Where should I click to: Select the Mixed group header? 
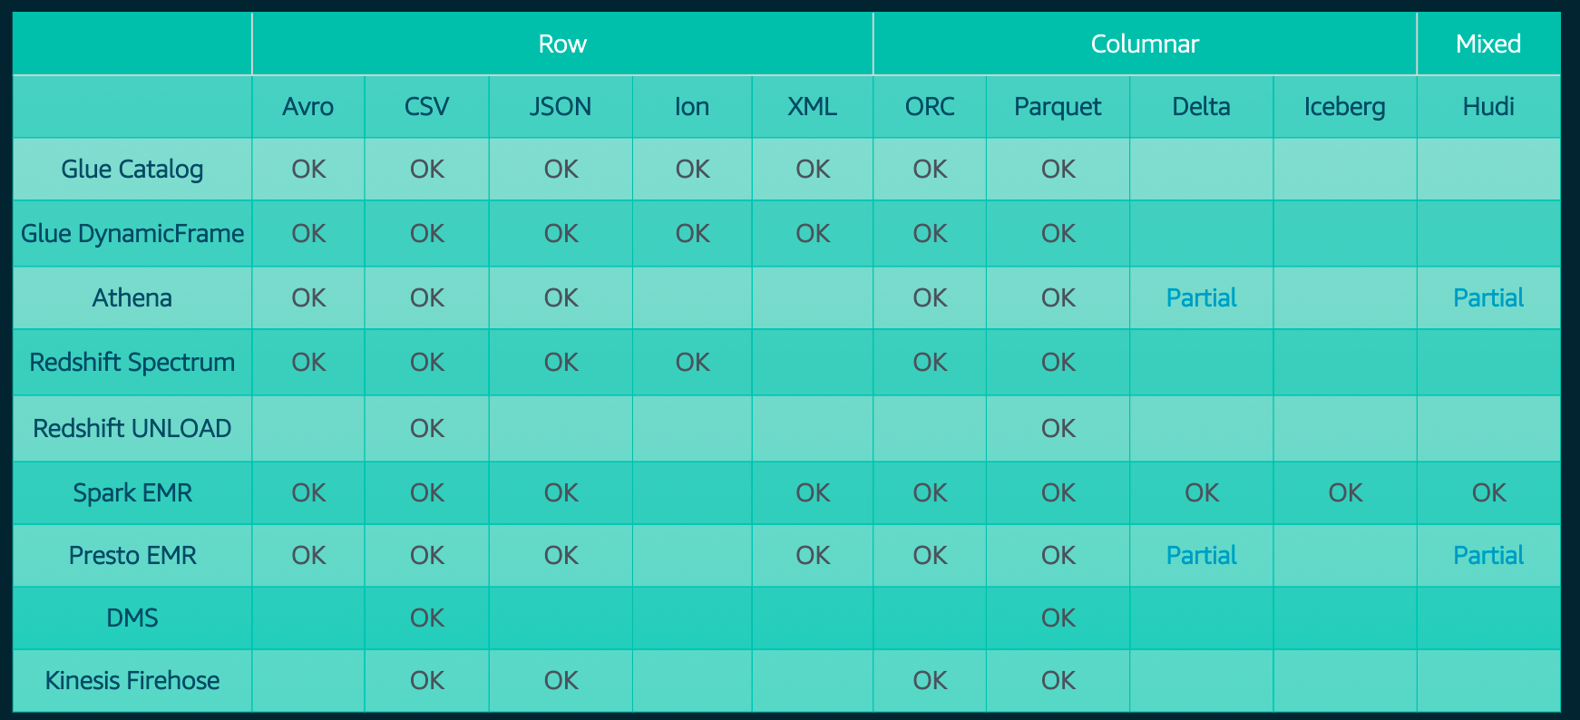pyautogui.click(x=1487, y=44)
